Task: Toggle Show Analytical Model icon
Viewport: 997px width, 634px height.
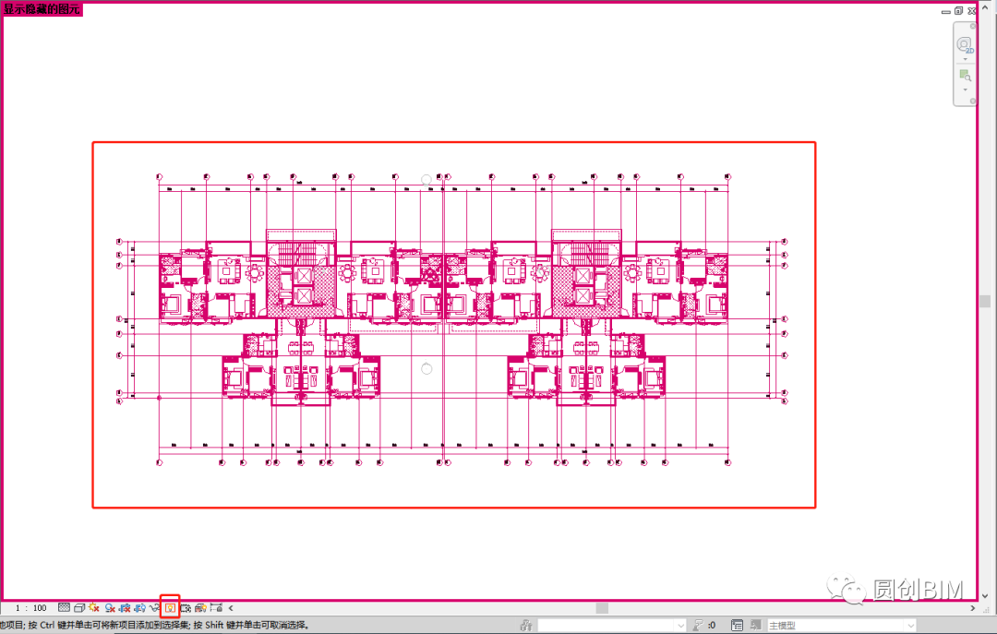Action: pyautogui.click(x=200, y=608)
